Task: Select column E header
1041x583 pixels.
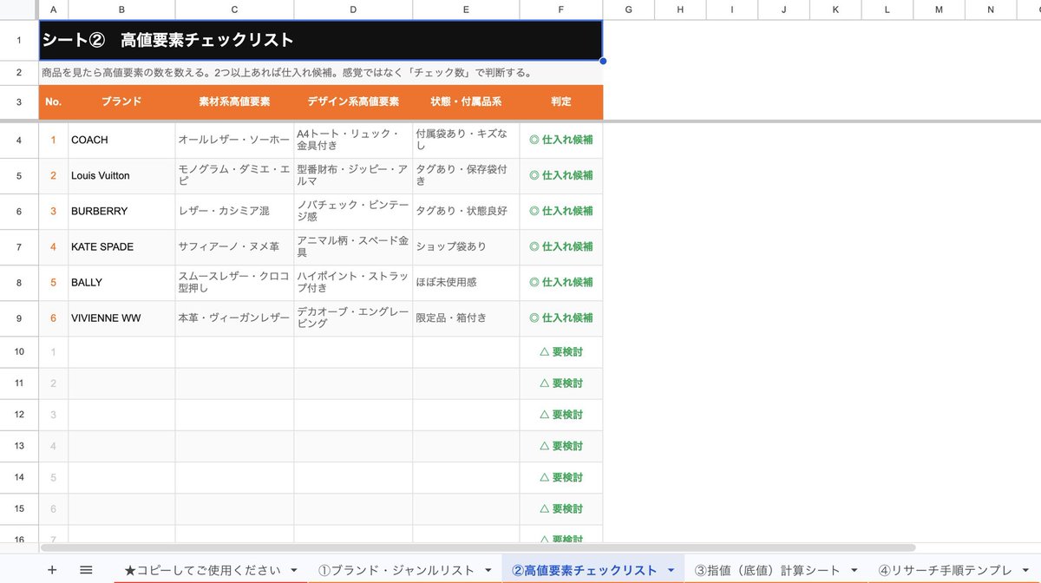Action: tap(466, 10)
